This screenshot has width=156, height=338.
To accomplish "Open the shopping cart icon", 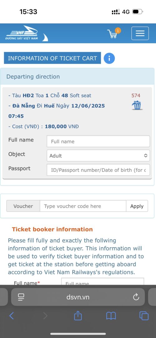I will [x=113, y=33].
